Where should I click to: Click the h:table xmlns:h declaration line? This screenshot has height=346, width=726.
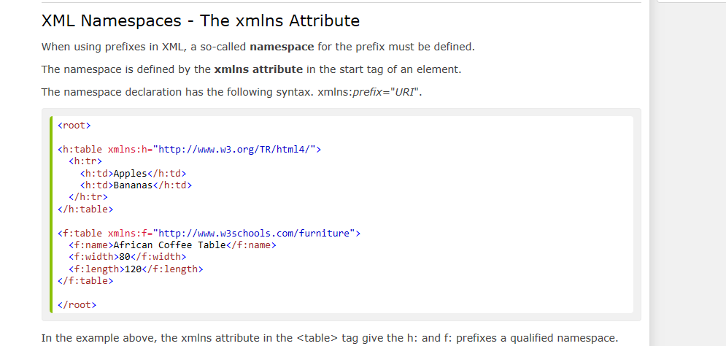(189, 149)
